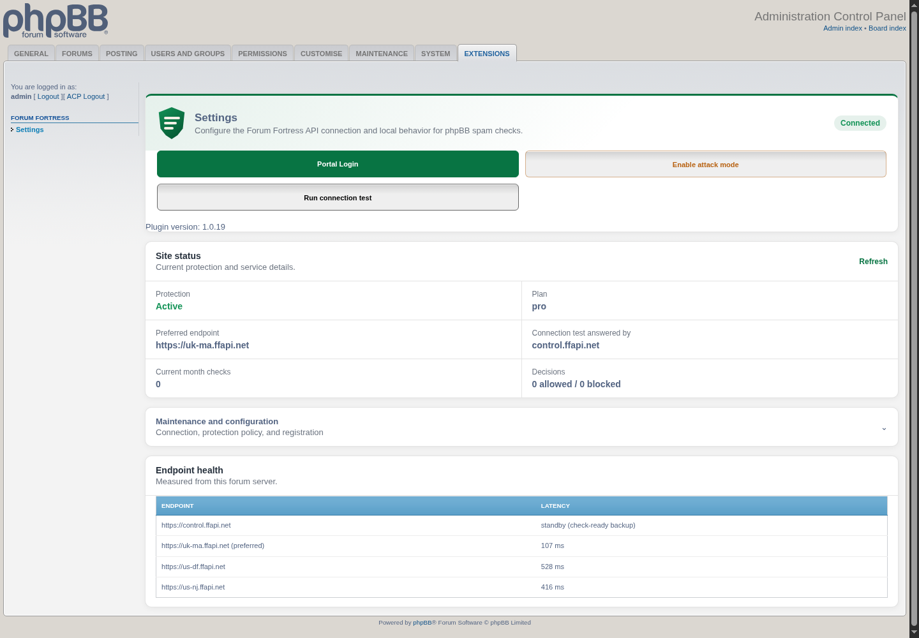This screenshot has height=638, width=919.
Task: Click the phpBB logo
Action: pos(56,21)
